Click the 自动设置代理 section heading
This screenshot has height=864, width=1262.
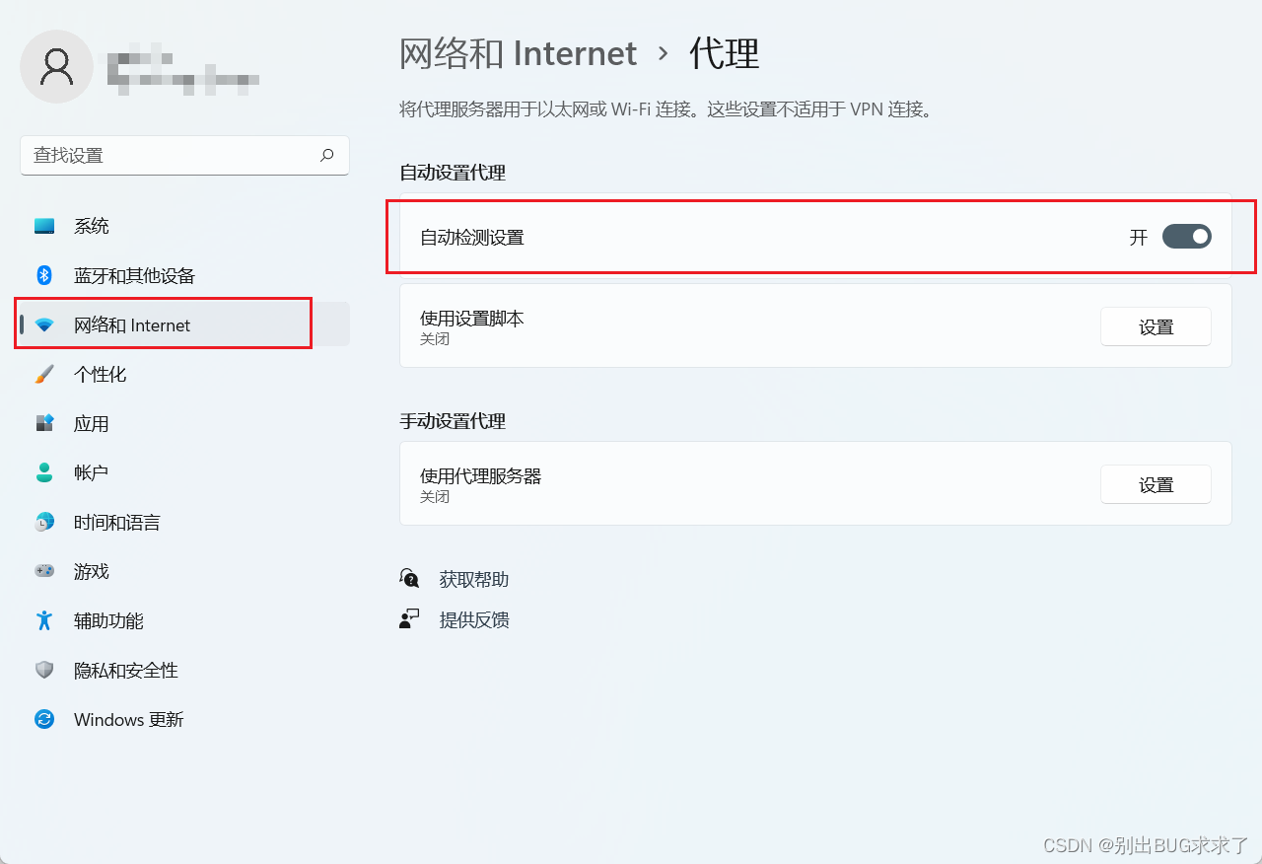[453, 173]
